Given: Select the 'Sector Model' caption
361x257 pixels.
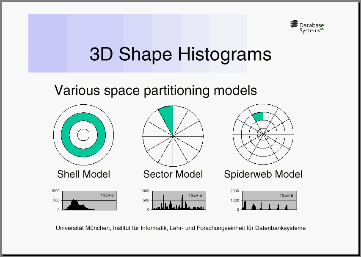Looking at the screenshot, I should coord(173,174).
